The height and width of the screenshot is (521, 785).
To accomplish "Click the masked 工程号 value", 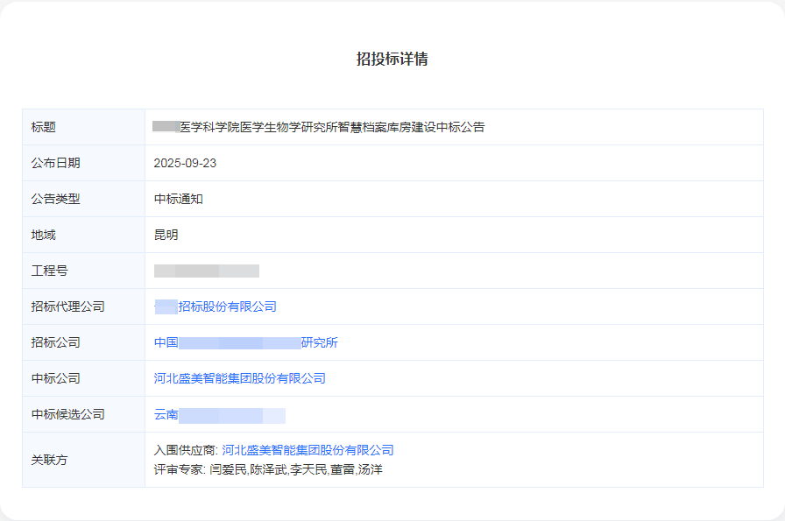I will (x=206, y=271).
